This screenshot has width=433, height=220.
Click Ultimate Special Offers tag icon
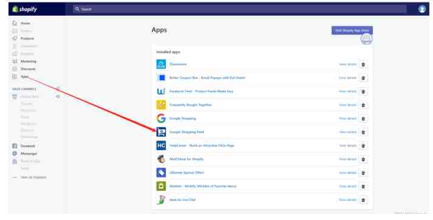tap(162, 173)
